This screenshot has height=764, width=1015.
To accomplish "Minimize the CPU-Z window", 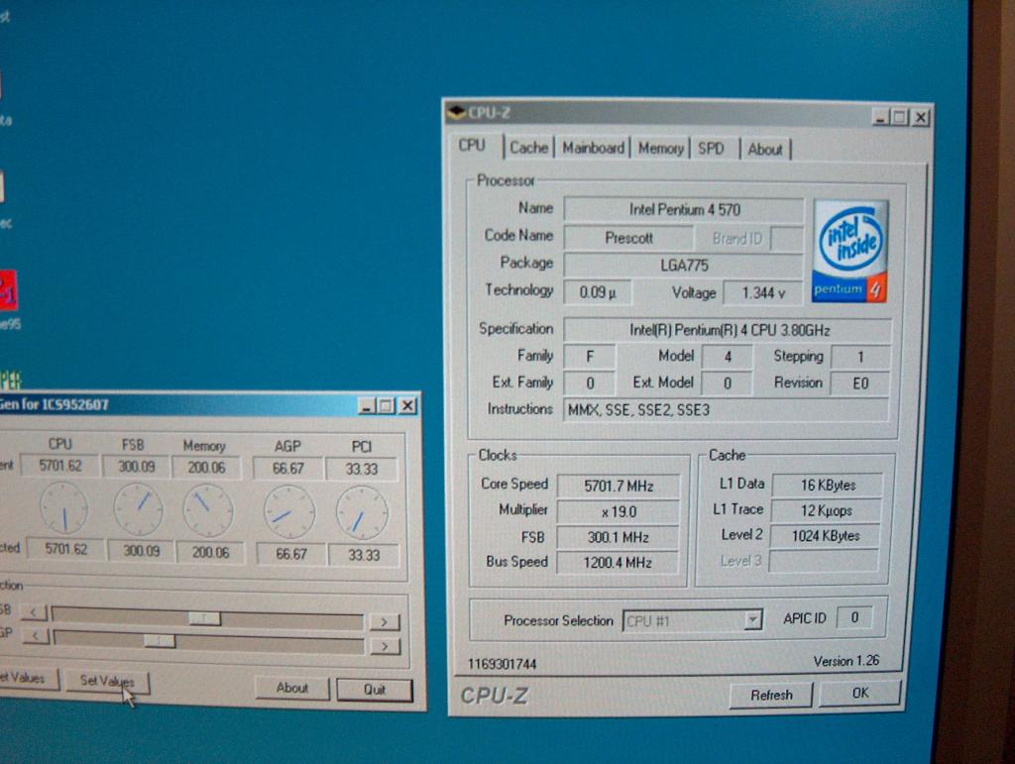I will click(879, 118).
